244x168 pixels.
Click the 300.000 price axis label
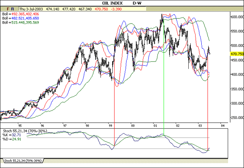point(237,103)
